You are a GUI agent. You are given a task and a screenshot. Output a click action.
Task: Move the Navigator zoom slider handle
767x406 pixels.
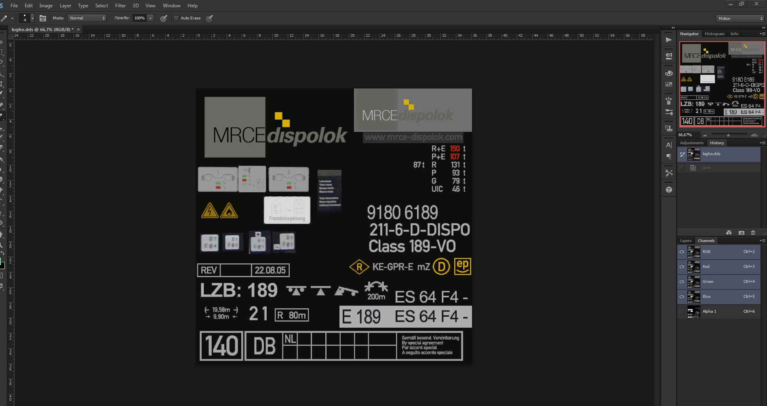click(x=728, y=135)
